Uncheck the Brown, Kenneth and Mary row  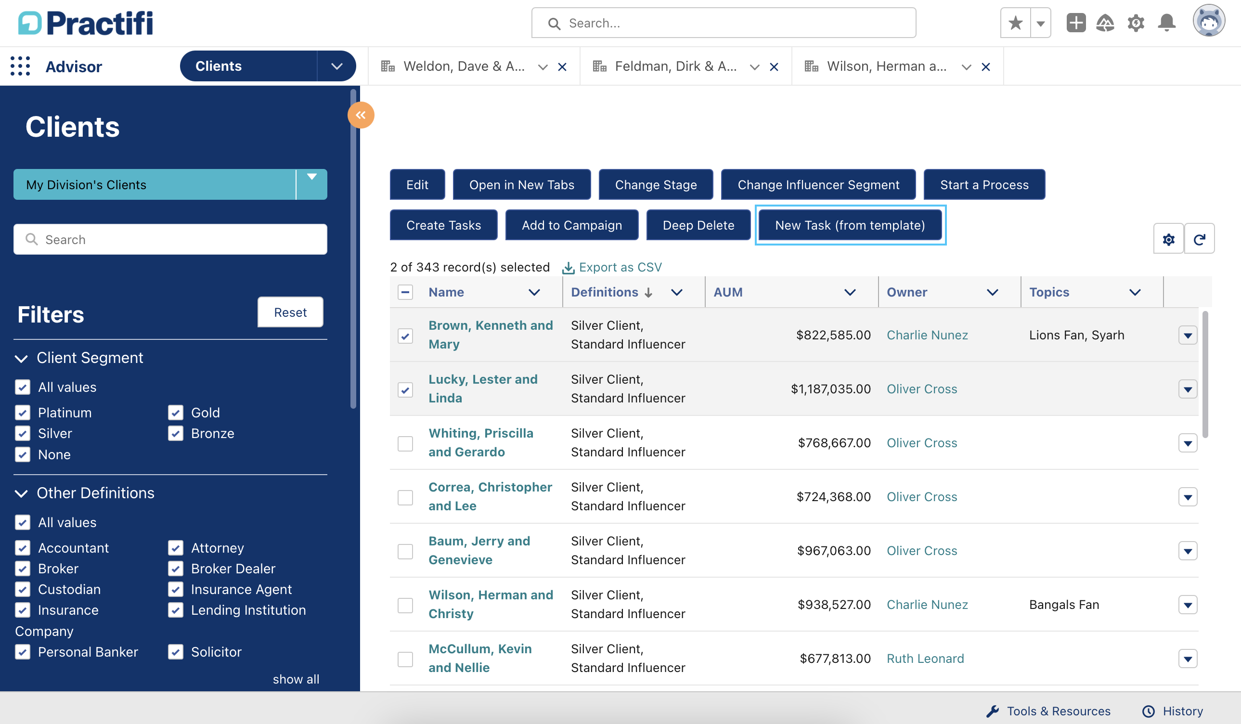(405, 336)
